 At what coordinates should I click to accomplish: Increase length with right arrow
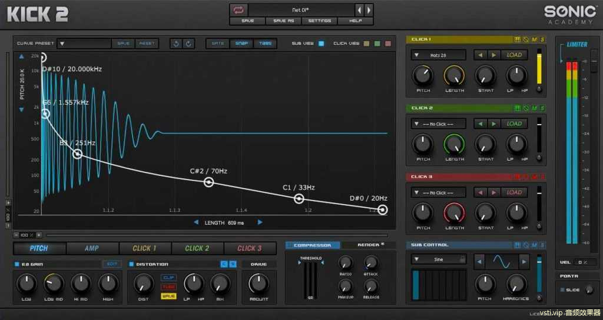(260, 222)
